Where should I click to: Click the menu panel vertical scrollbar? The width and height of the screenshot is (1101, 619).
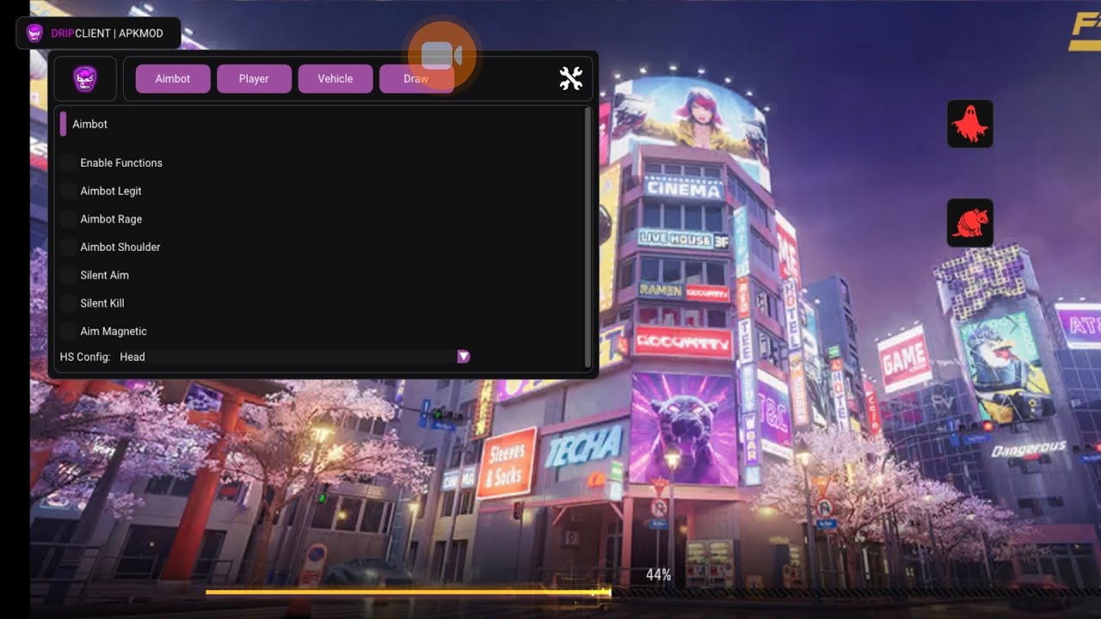[588, 237]
